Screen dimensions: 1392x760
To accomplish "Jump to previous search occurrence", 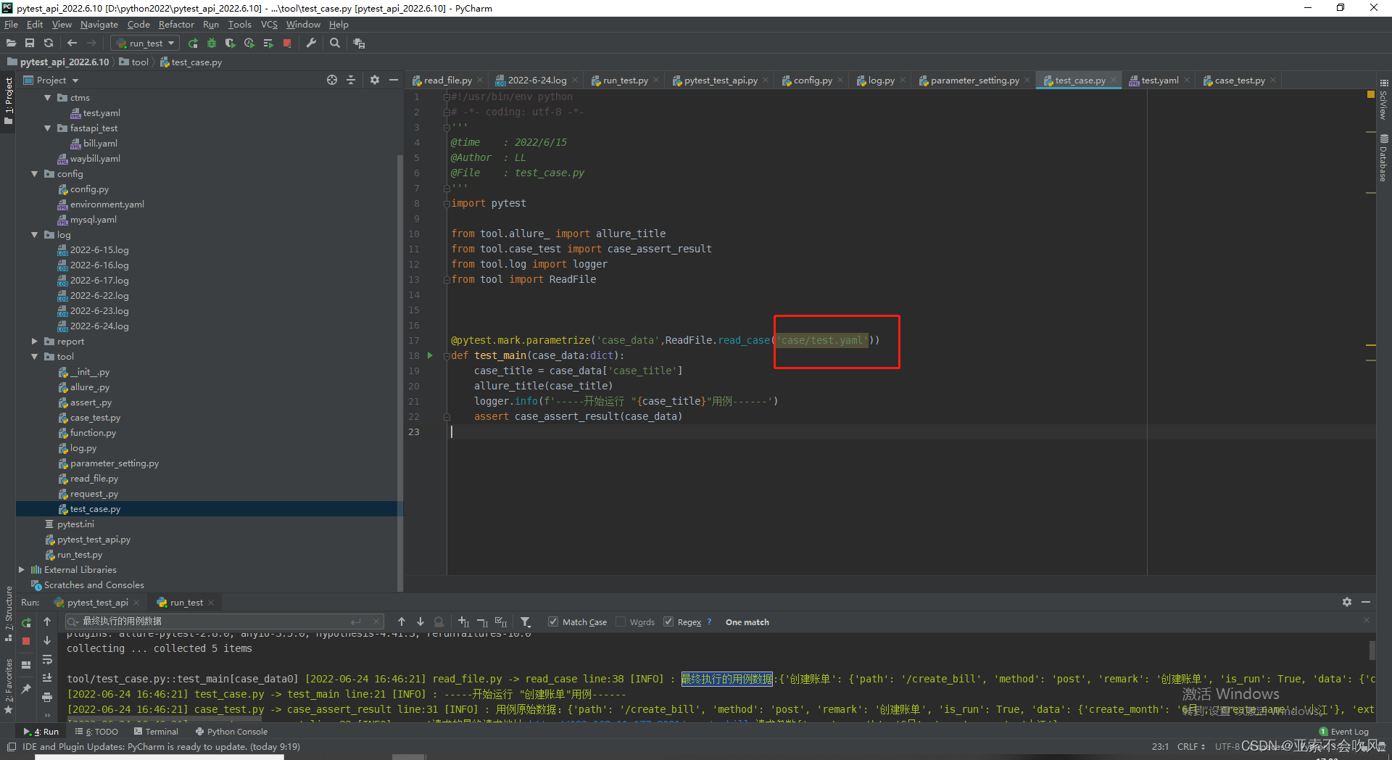I will point(402,622).
